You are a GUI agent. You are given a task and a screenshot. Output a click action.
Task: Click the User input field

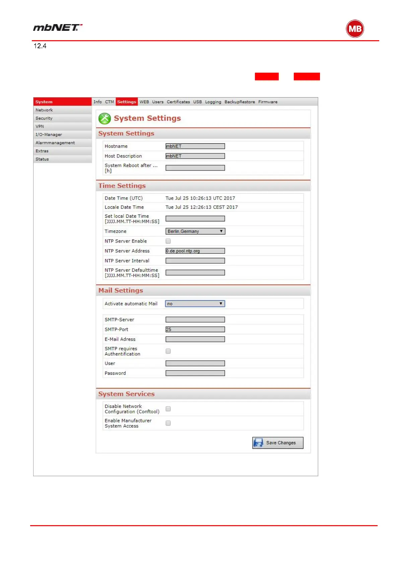[195, 363]
